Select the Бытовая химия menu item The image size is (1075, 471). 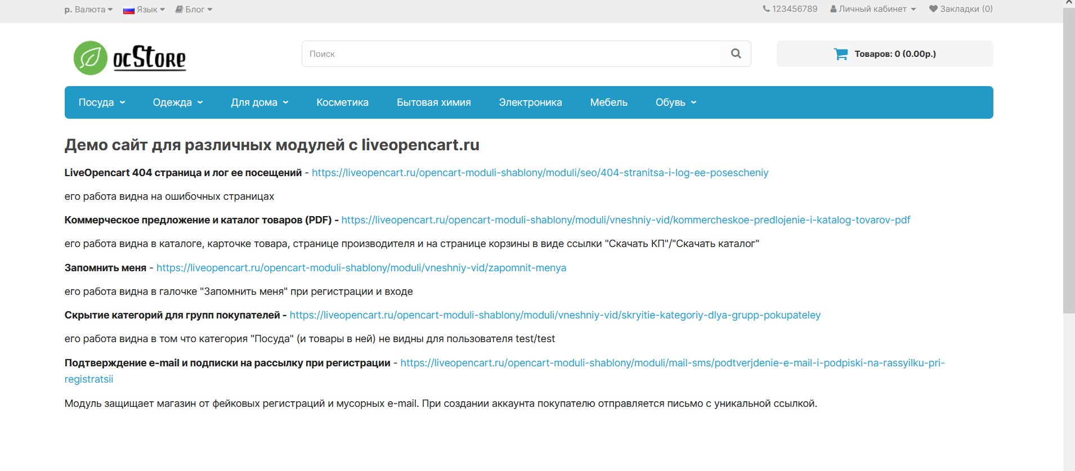[x=433, y=102]
